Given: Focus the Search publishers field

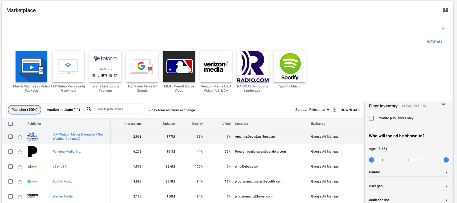Looking at the screenshot, I should 118,109.
